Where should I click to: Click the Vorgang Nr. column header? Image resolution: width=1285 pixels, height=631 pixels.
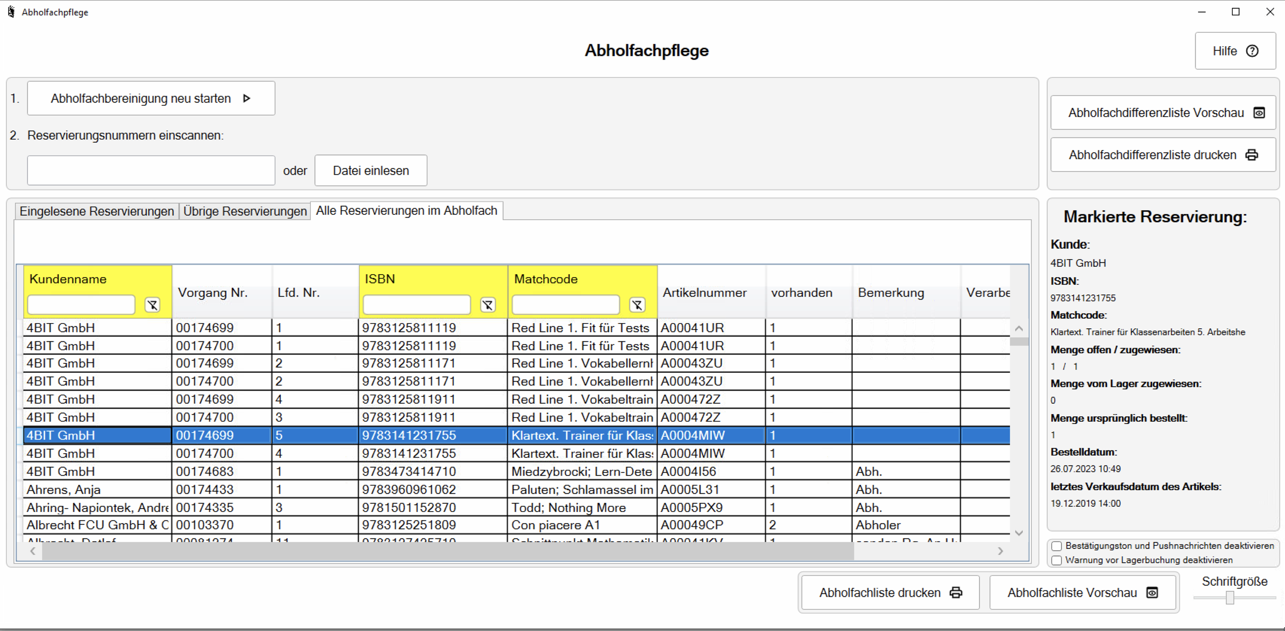(222, 292)
